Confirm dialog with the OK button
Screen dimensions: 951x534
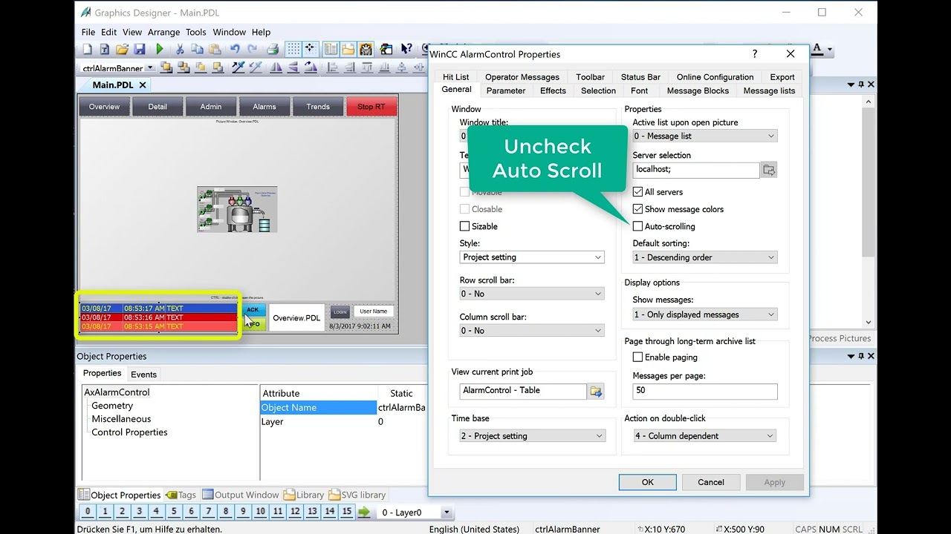pos(648,482)
